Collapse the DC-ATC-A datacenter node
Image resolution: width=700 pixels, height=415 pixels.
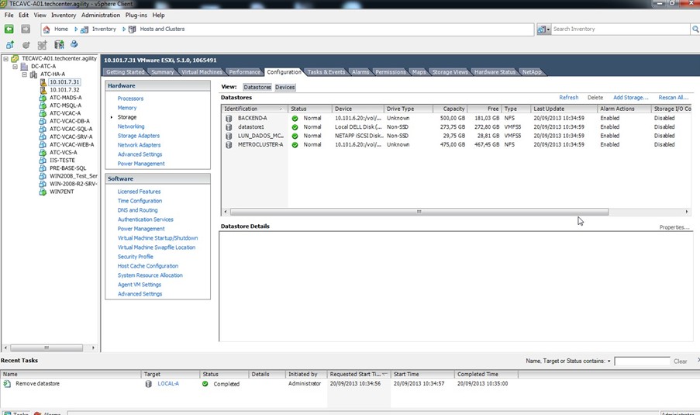[15, 67]
